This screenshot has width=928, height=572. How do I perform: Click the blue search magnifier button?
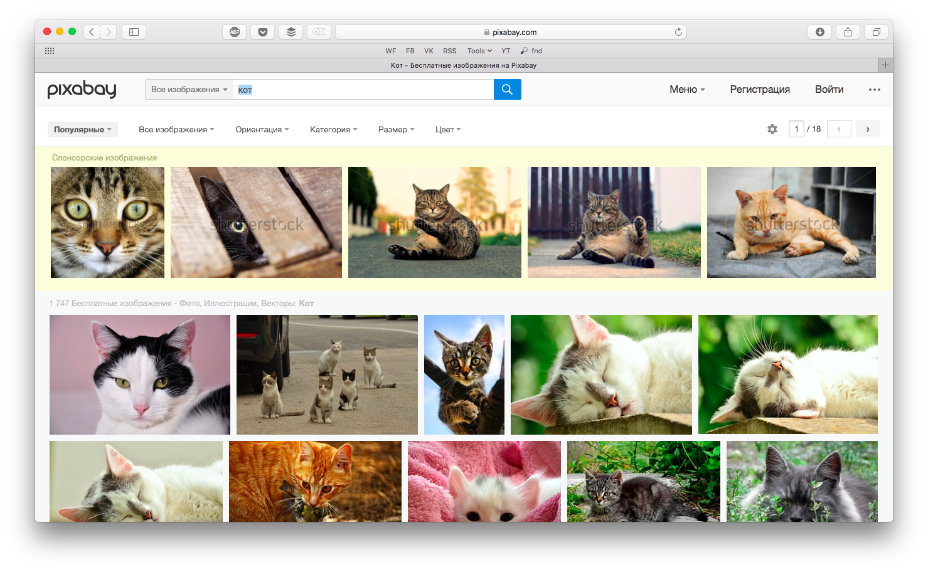[507, 90]
